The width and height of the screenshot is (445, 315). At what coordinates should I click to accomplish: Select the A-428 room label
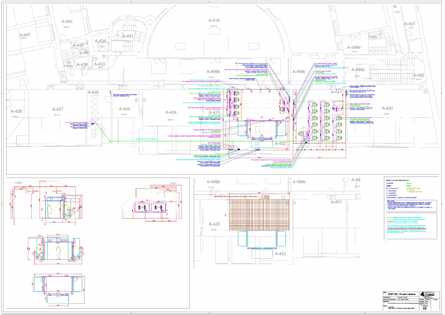(x=16, y=111)
